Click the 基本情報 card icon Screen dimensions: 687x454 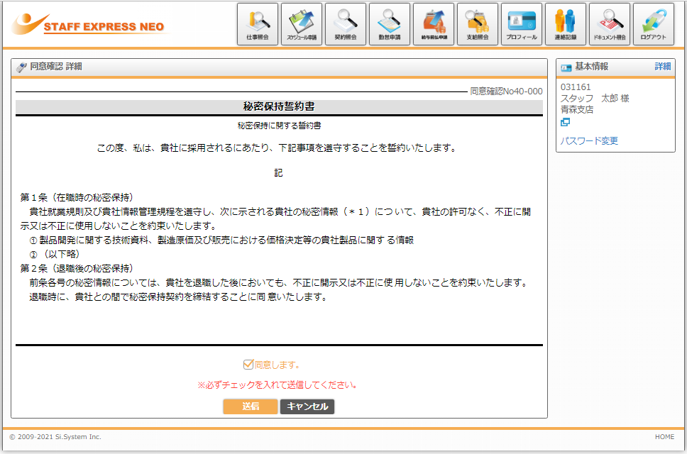click(566, 67)
